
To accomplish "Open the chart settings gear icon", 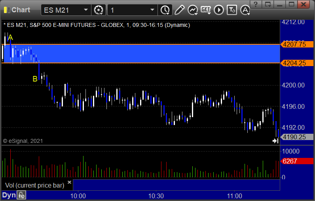I will click(99, 10).
